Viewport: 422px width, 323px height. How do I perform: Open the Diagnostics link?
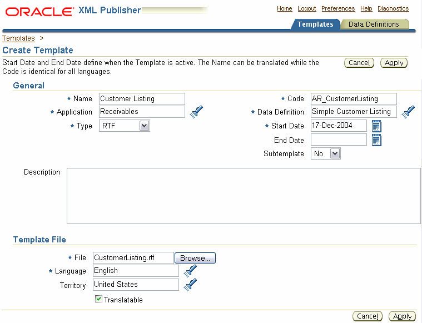coord(393,8)
